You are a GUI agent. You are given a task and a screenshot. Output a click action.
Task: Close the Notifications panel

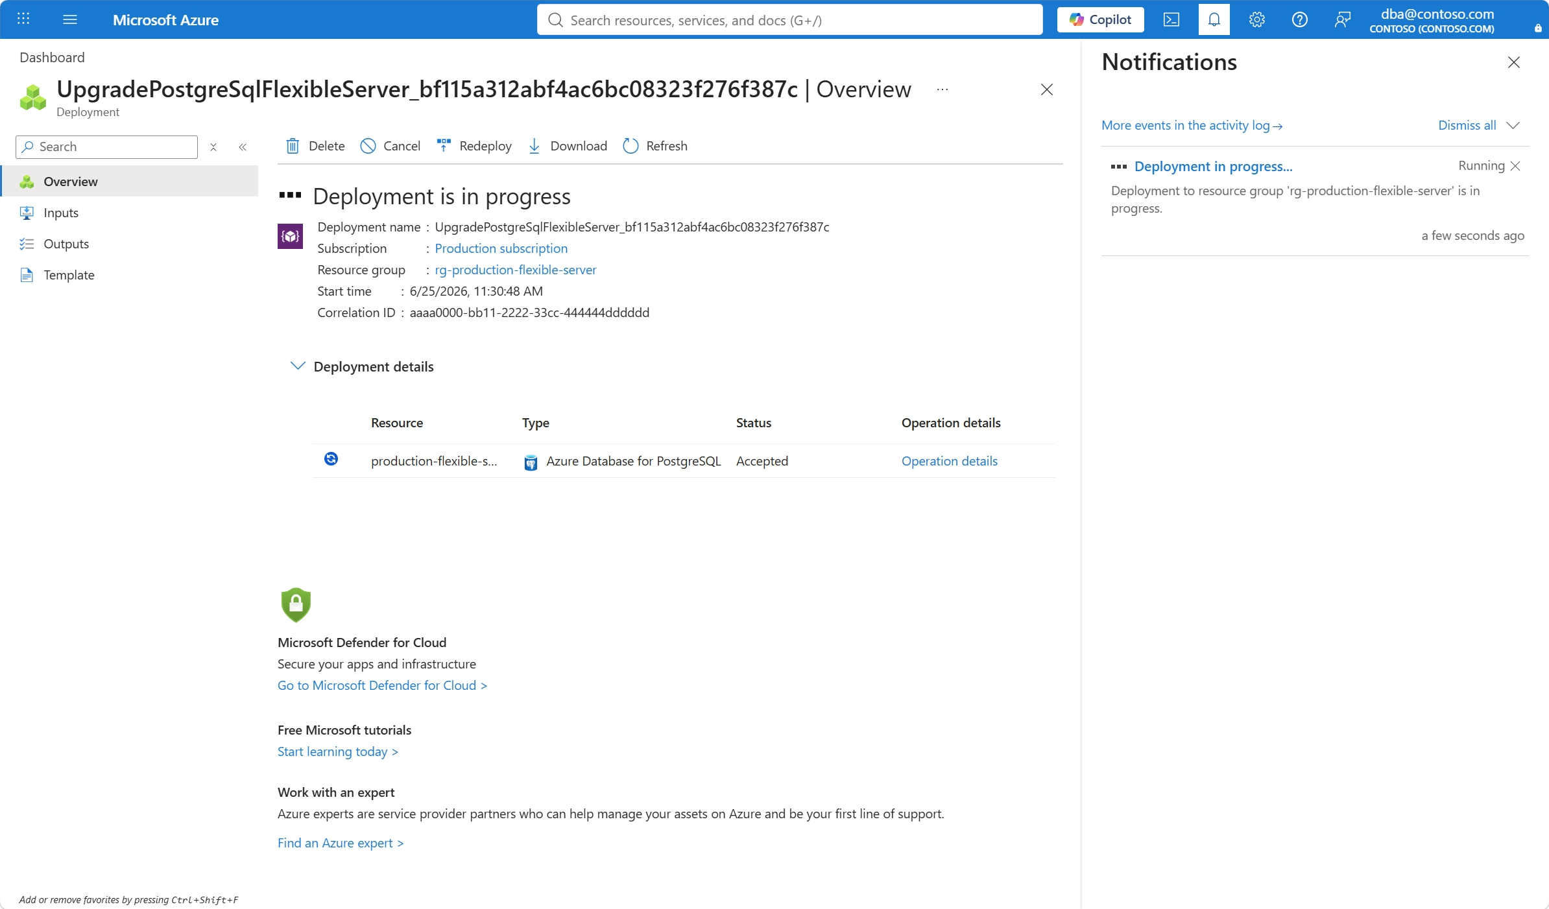pyautogui.click(x=1514, y=62)
